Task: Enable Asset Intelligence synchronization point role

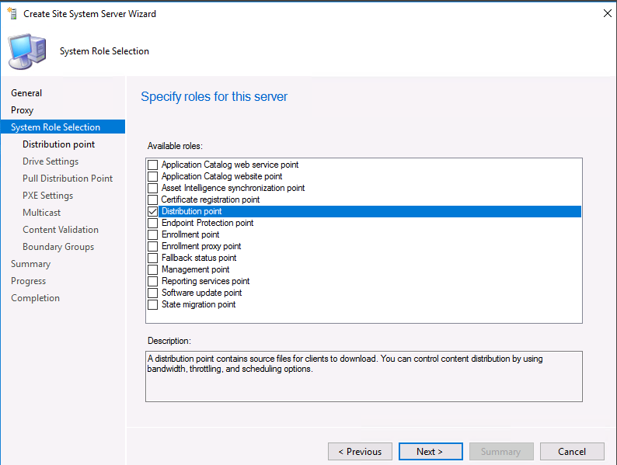Action: point(152,188)
